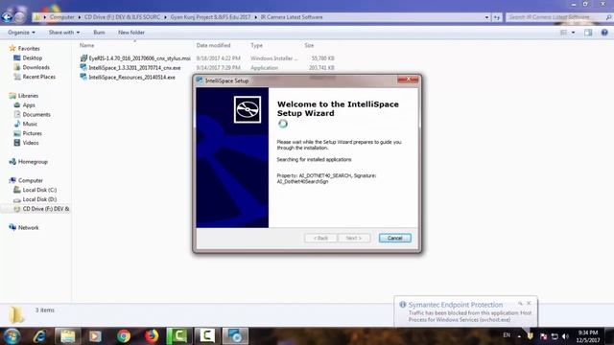Open Documents library
Image resolution: width=614 pixels, height=345 pixels.
36,114
